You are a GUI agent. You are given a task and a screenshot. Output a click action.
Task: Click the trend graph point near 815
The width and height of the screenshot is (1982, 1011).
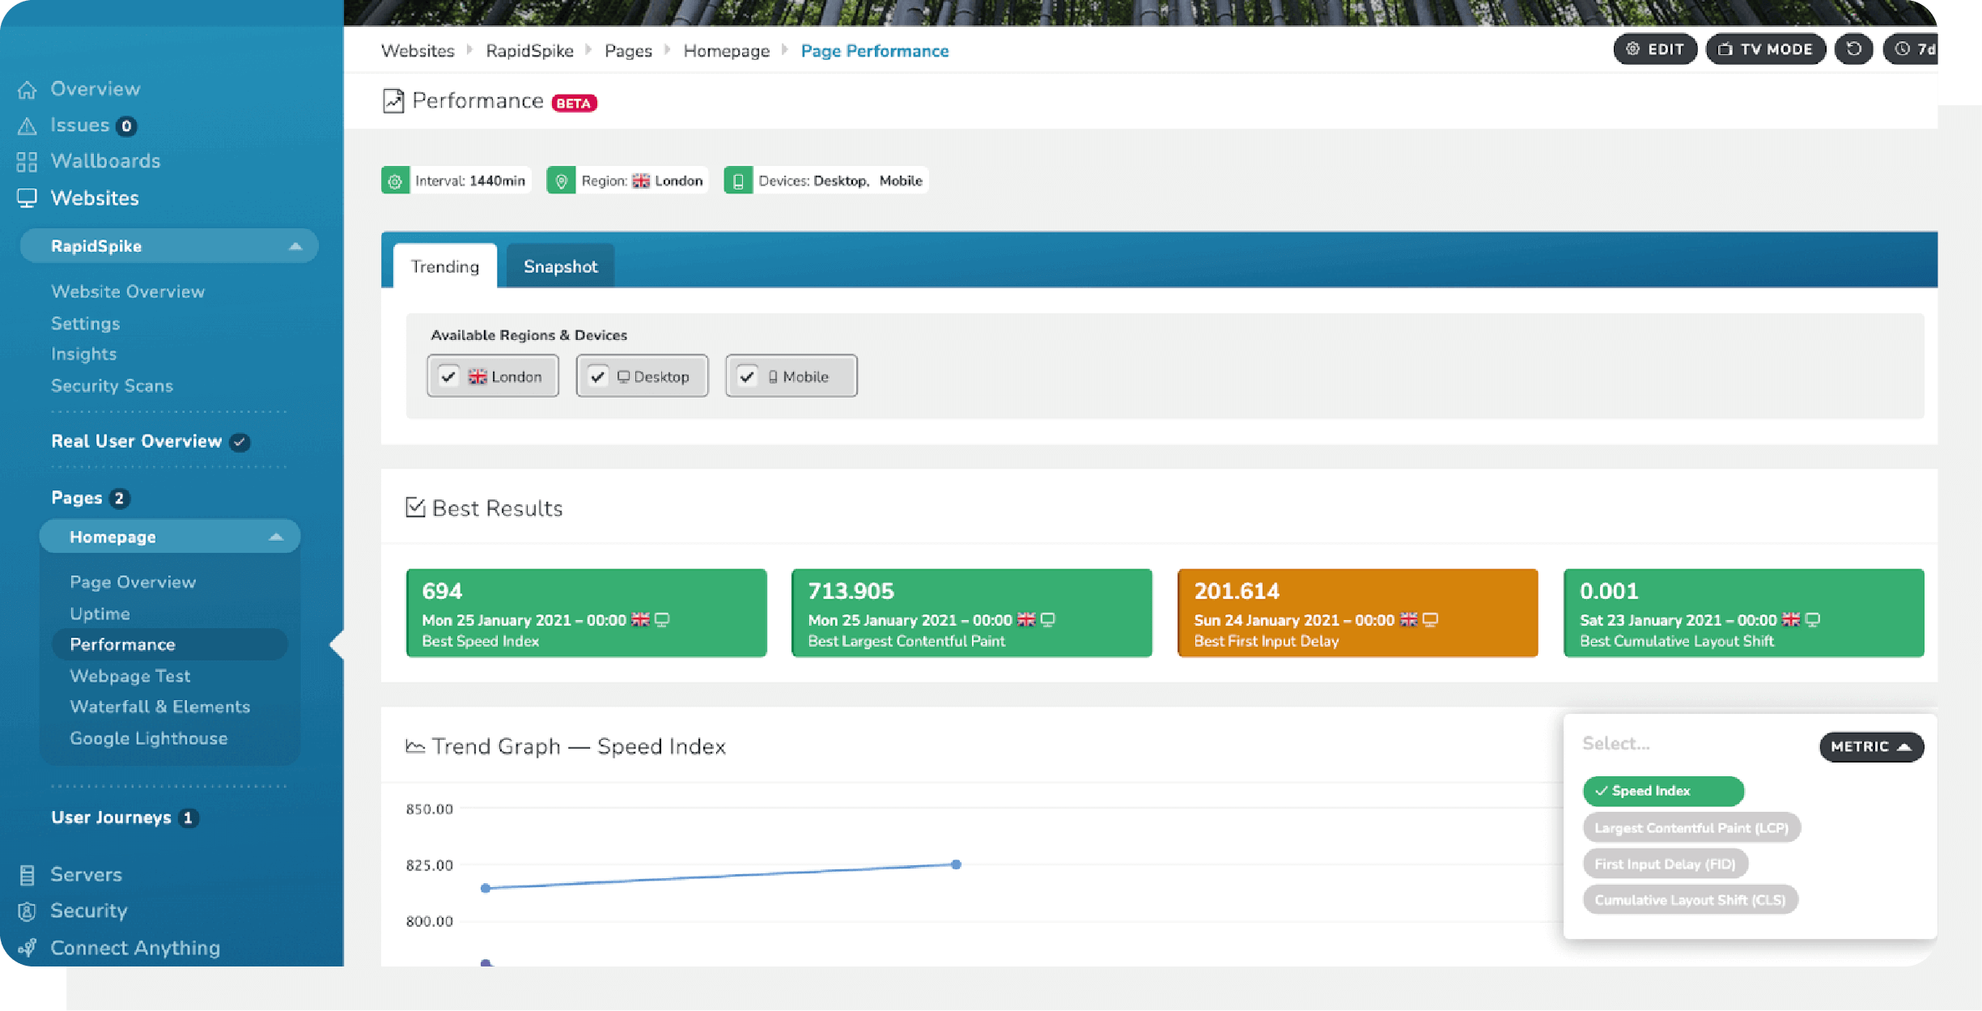click(x=486, y=889)
